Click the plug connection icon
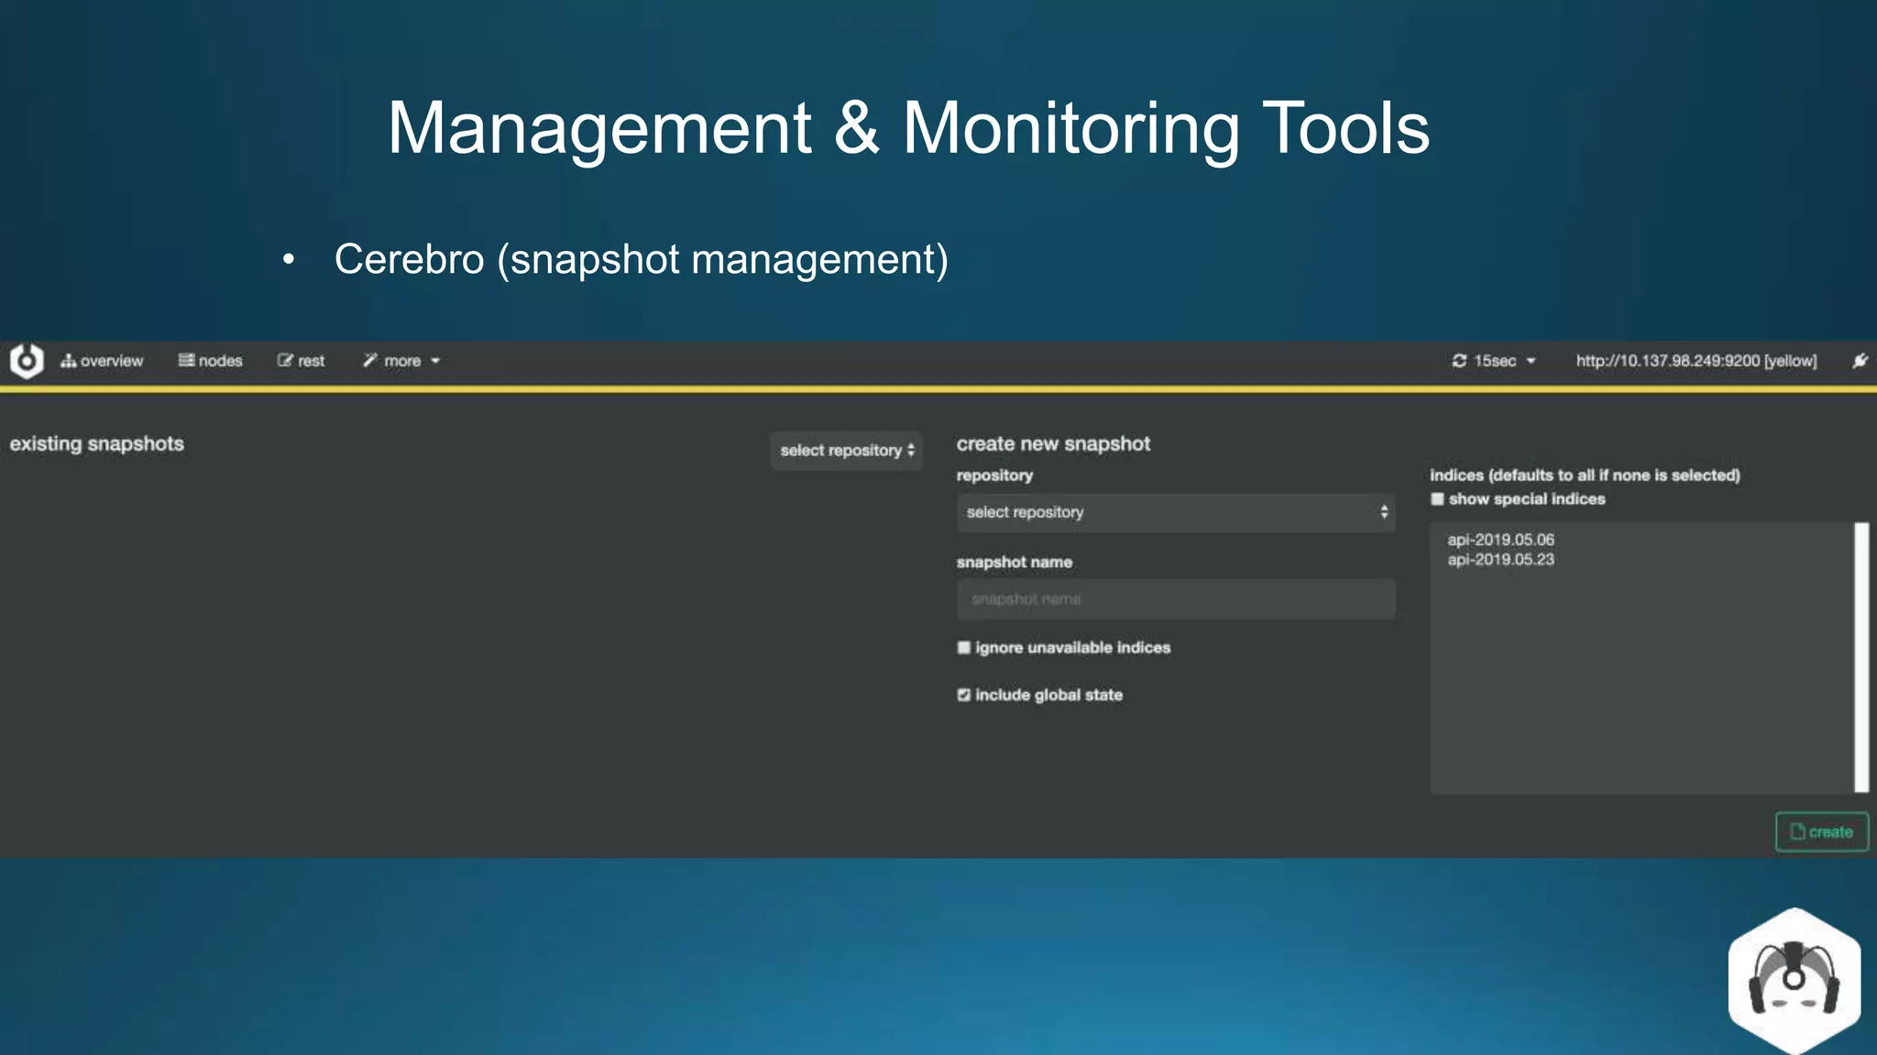Screen dimensions: 1877x1055 pos(1859,361)
